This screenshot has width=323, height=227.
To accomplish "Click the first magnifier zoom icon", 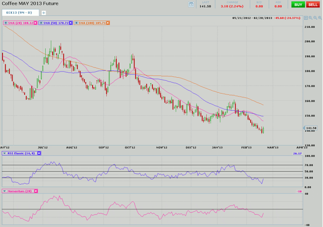I will [310, 18].
